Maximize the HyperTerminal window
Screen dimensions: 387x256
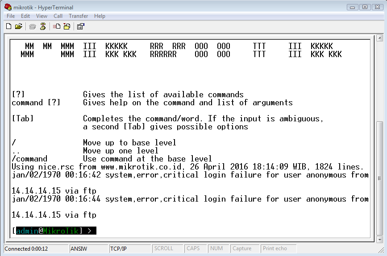point(365,7)
